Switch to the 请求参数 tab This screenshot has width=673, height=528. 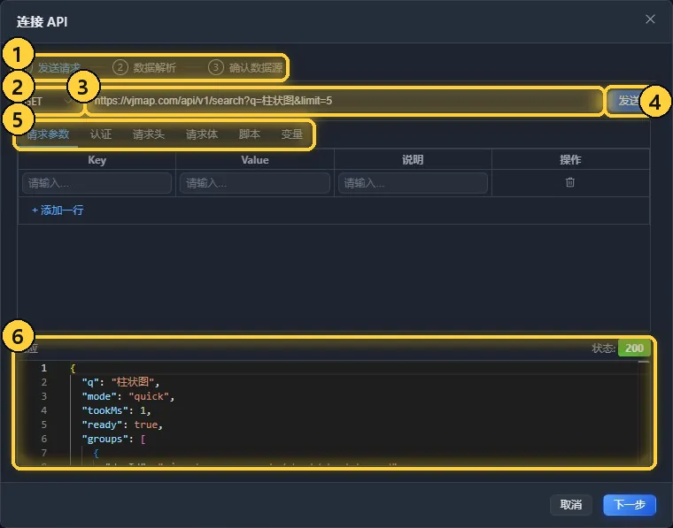pyautogui.click(x=48, y=134)
